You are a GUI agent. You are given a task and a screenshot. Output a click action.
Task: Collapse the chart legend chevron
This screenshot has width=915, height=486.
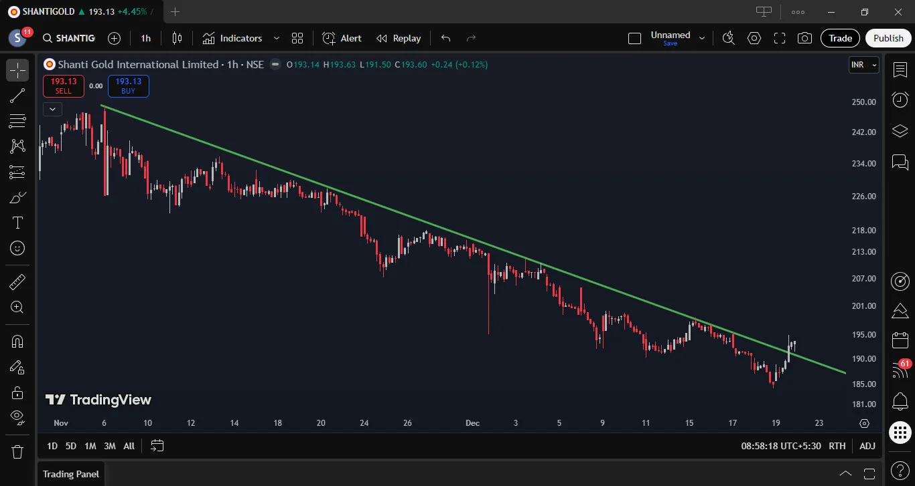(x=52, y=109)
